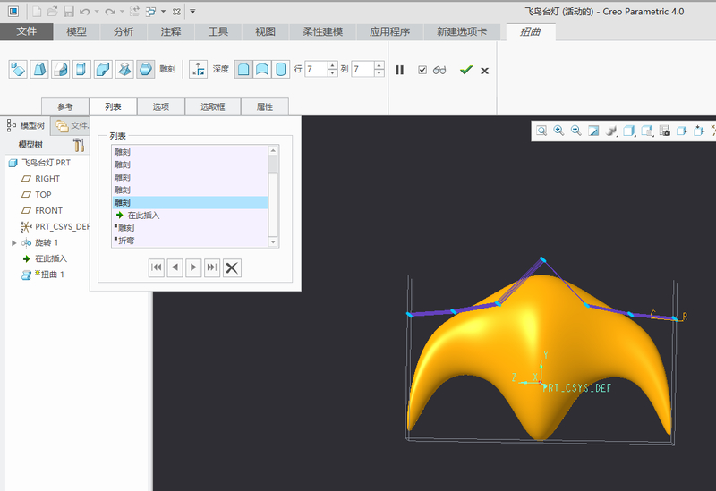Click the Zoom In magnifier icon
The height and width of the screenshot is (491, 716).
(x=558, y=131)
